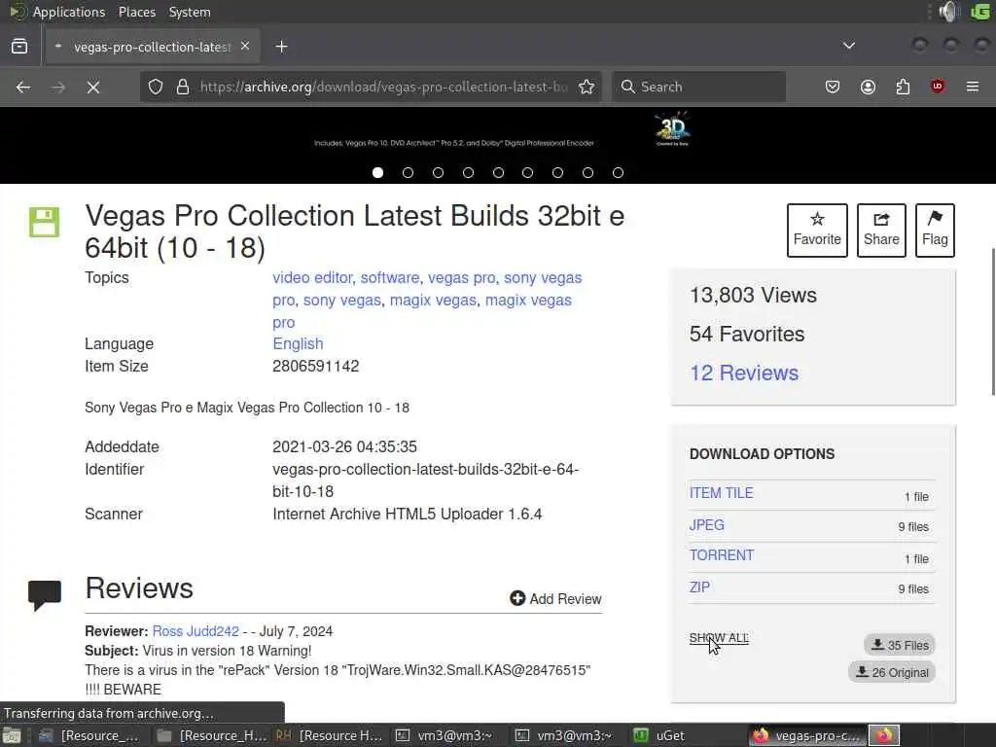Open Firefox hamburger menu

coord(973,87)
